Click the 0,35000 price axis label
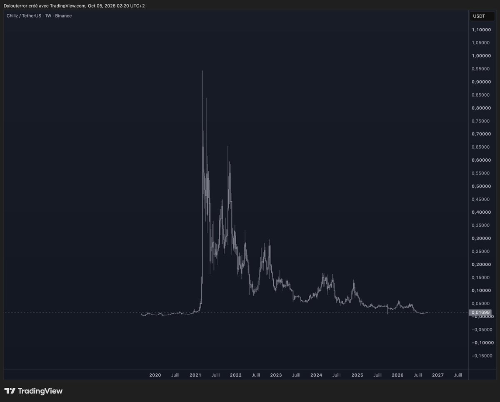The width and height of the screenshot is (500, 402). 481,225
